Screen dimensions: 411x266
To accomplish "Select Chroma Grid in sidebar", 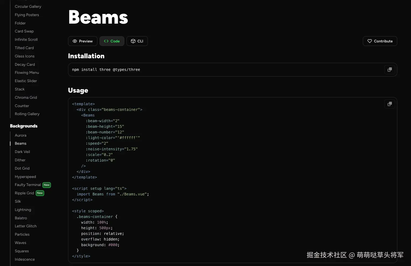I will (x=26, y=97).
